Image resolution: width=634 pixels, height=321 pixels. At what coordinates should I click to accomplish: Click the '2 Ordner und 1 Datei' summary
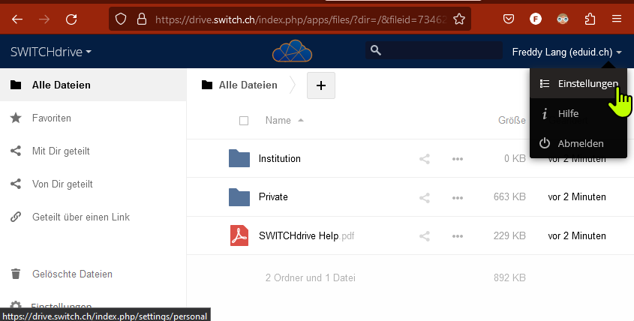[311, 277]
